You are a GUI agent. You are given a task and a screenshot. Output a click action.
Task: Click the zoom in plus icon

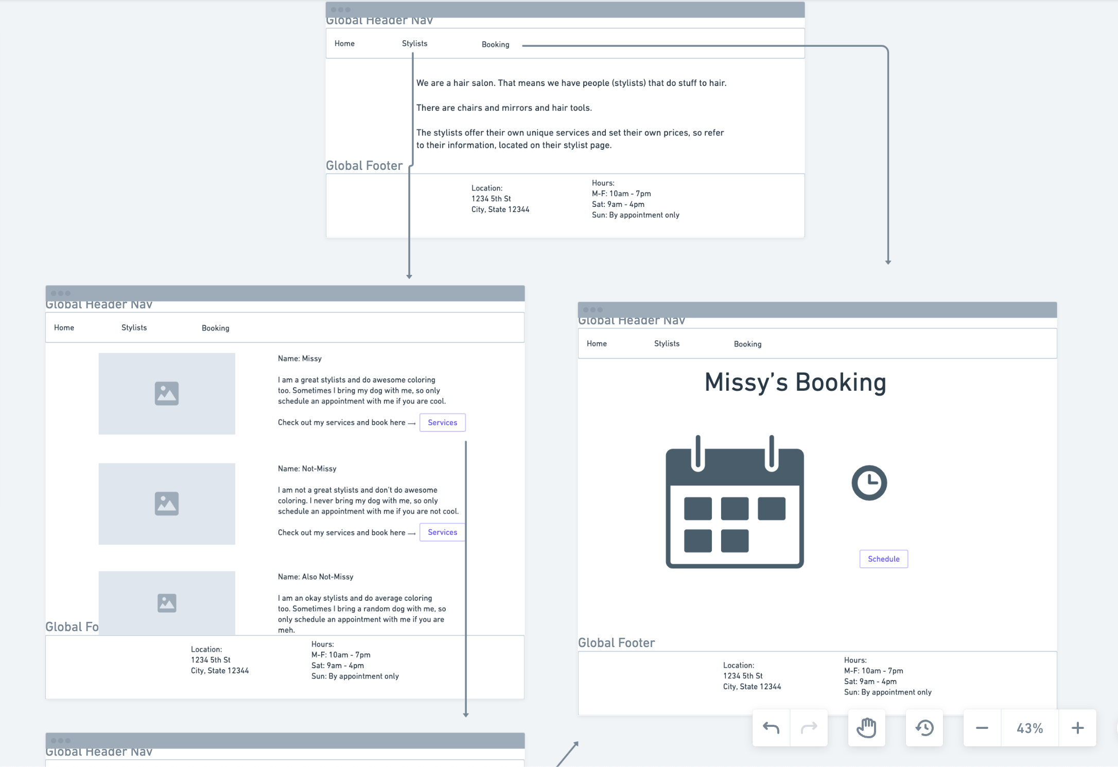[1077, 728]
